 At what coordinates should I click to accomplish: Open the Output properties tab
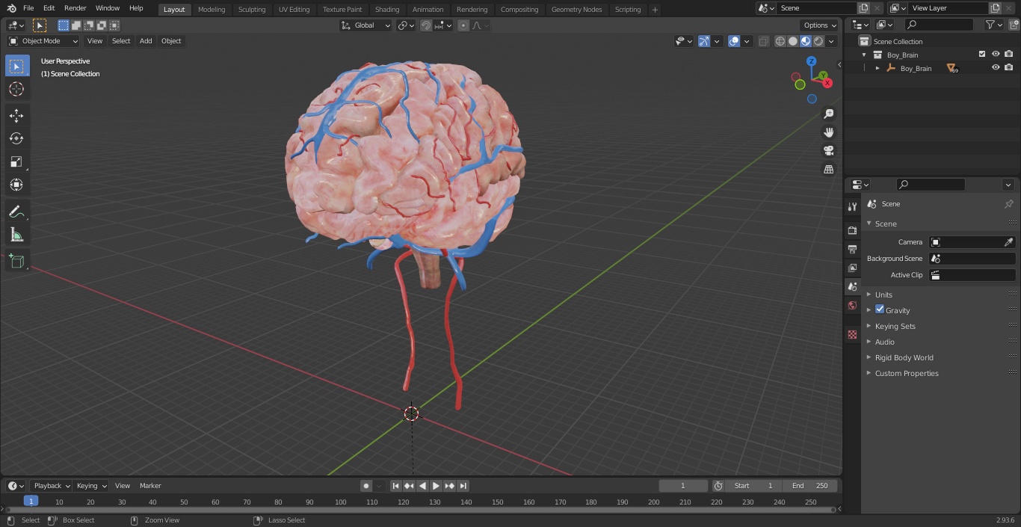pyautogui.click(x=852, y=249)
